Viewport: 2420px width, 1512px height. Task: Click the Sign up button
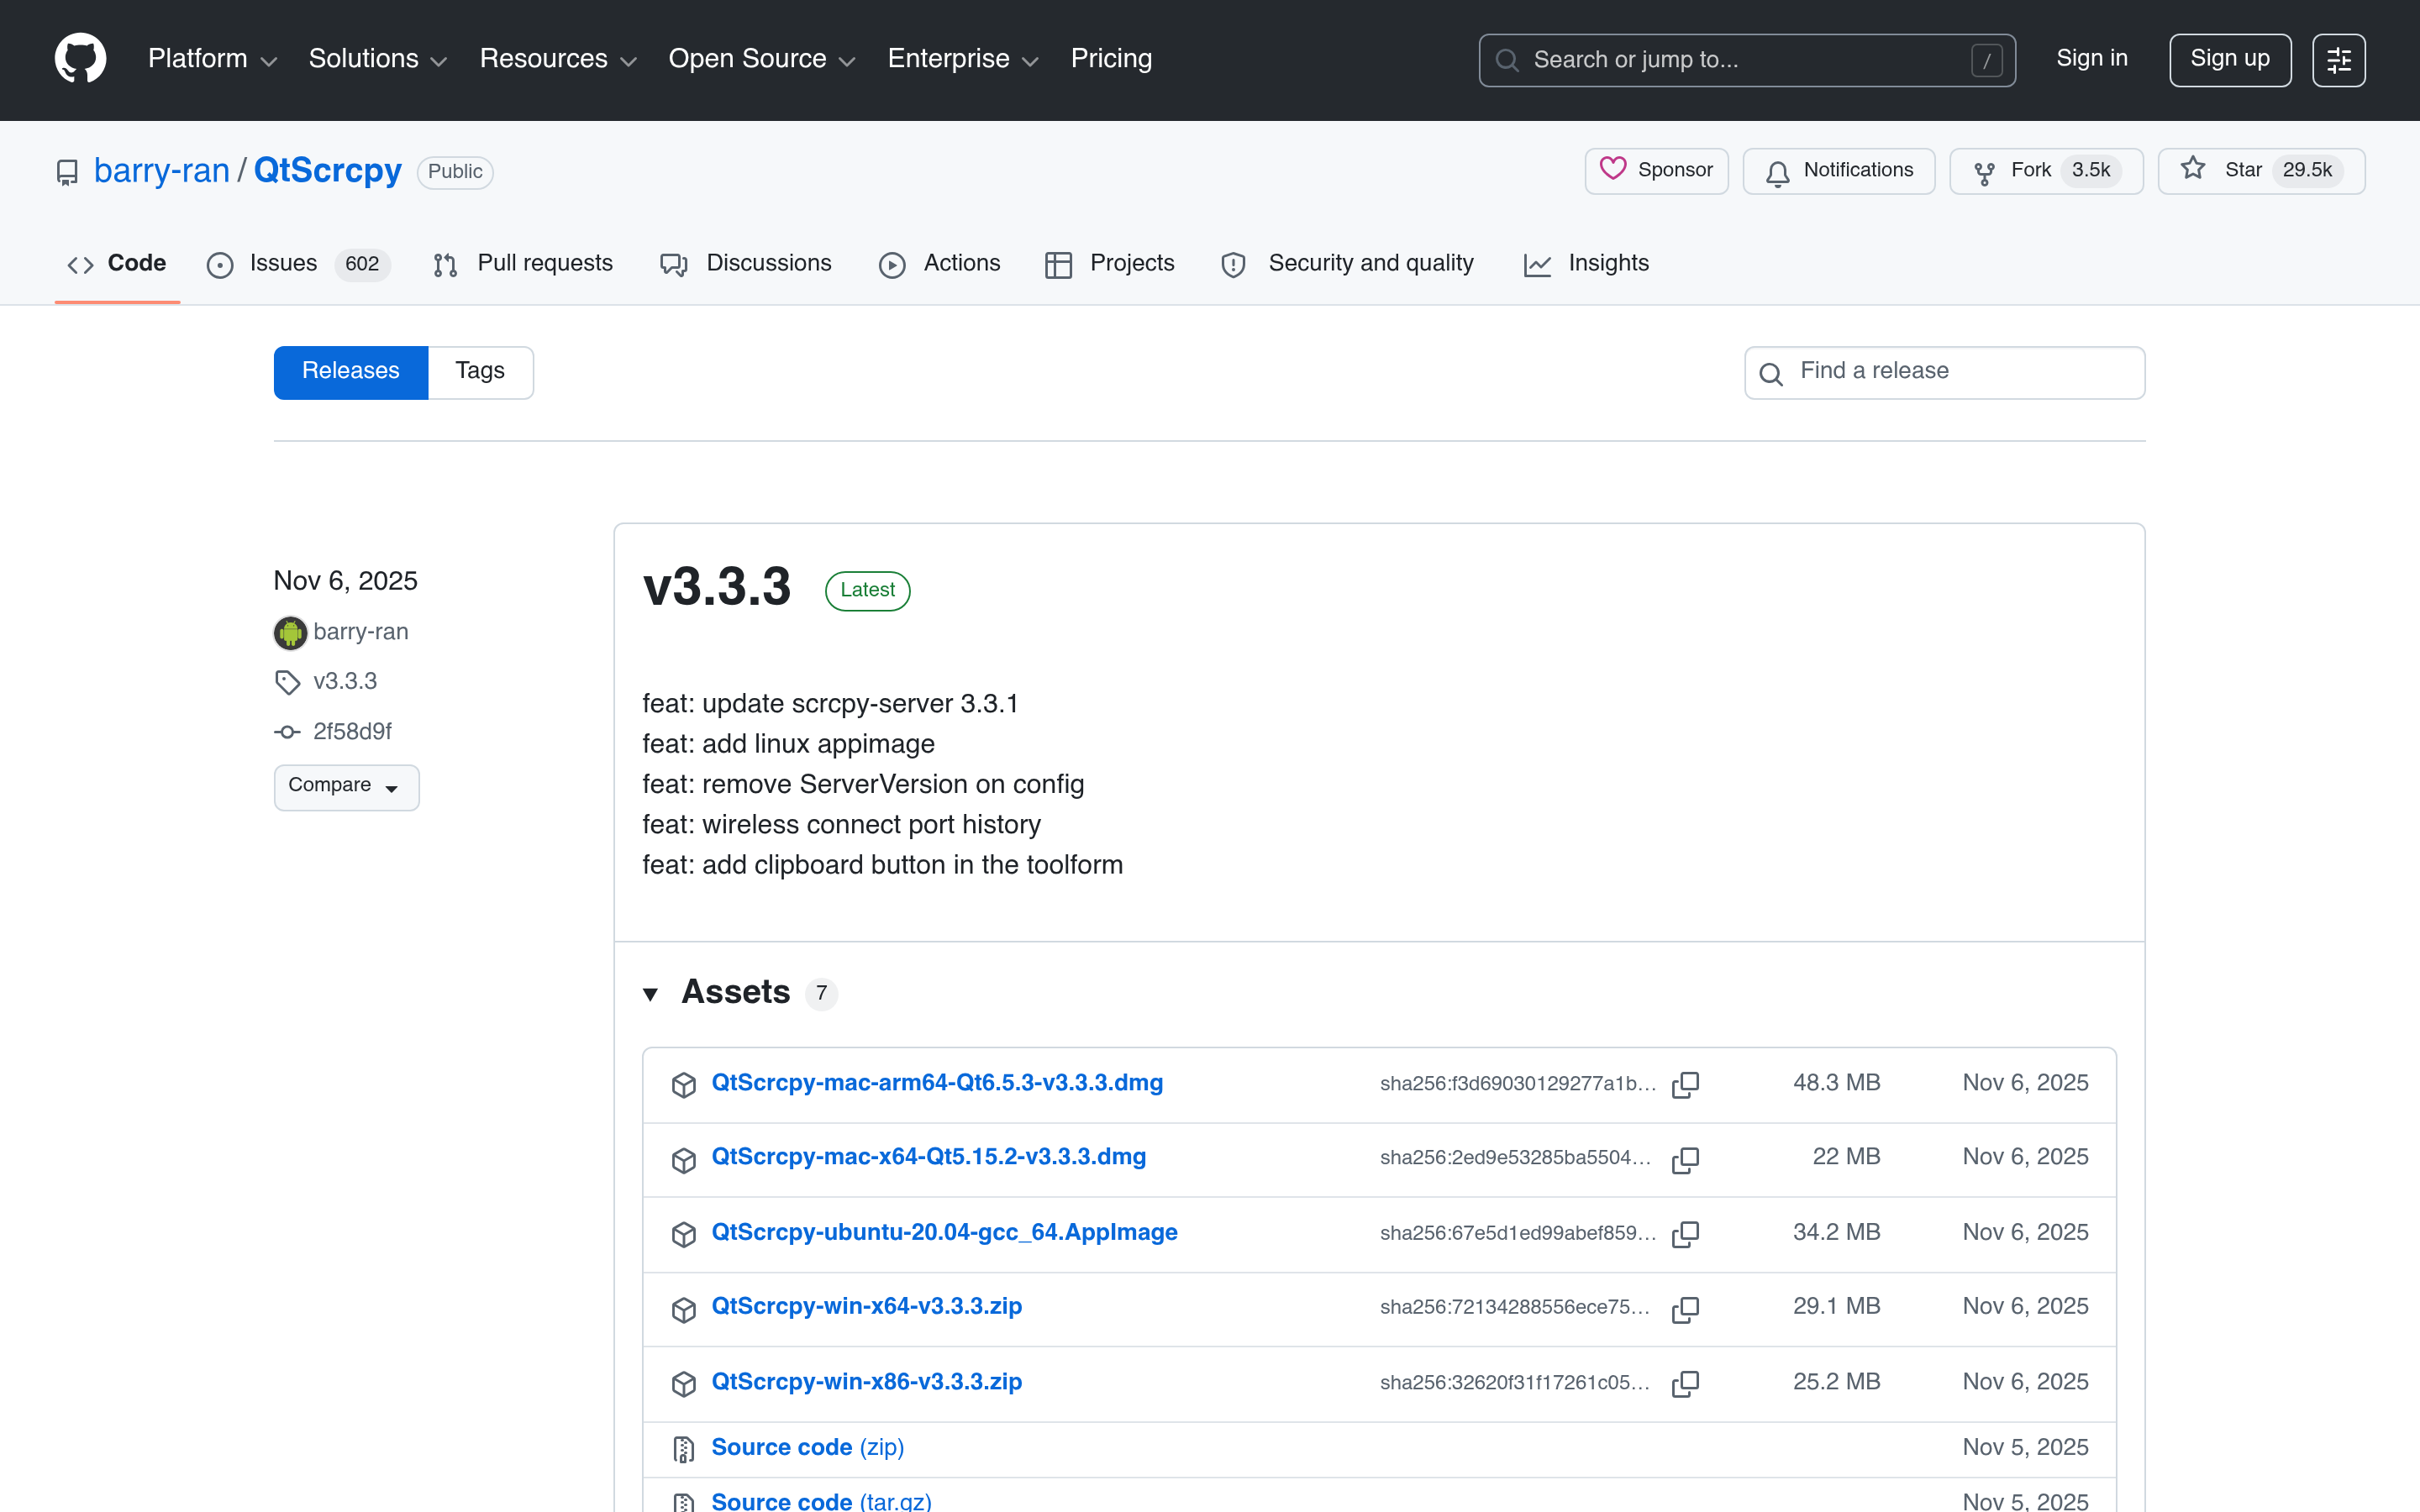point(2230,60)
